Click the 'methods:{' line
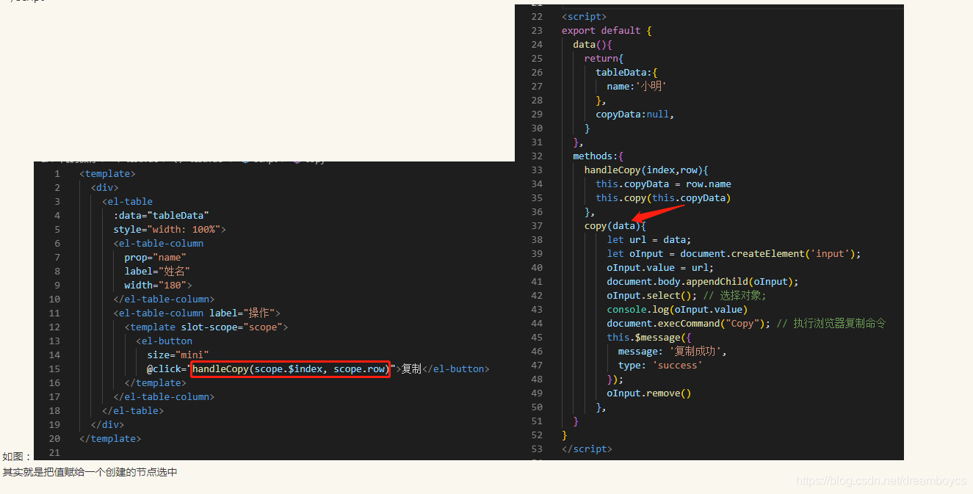The height and width of the screenshot is (494, 973). (598, 156)
